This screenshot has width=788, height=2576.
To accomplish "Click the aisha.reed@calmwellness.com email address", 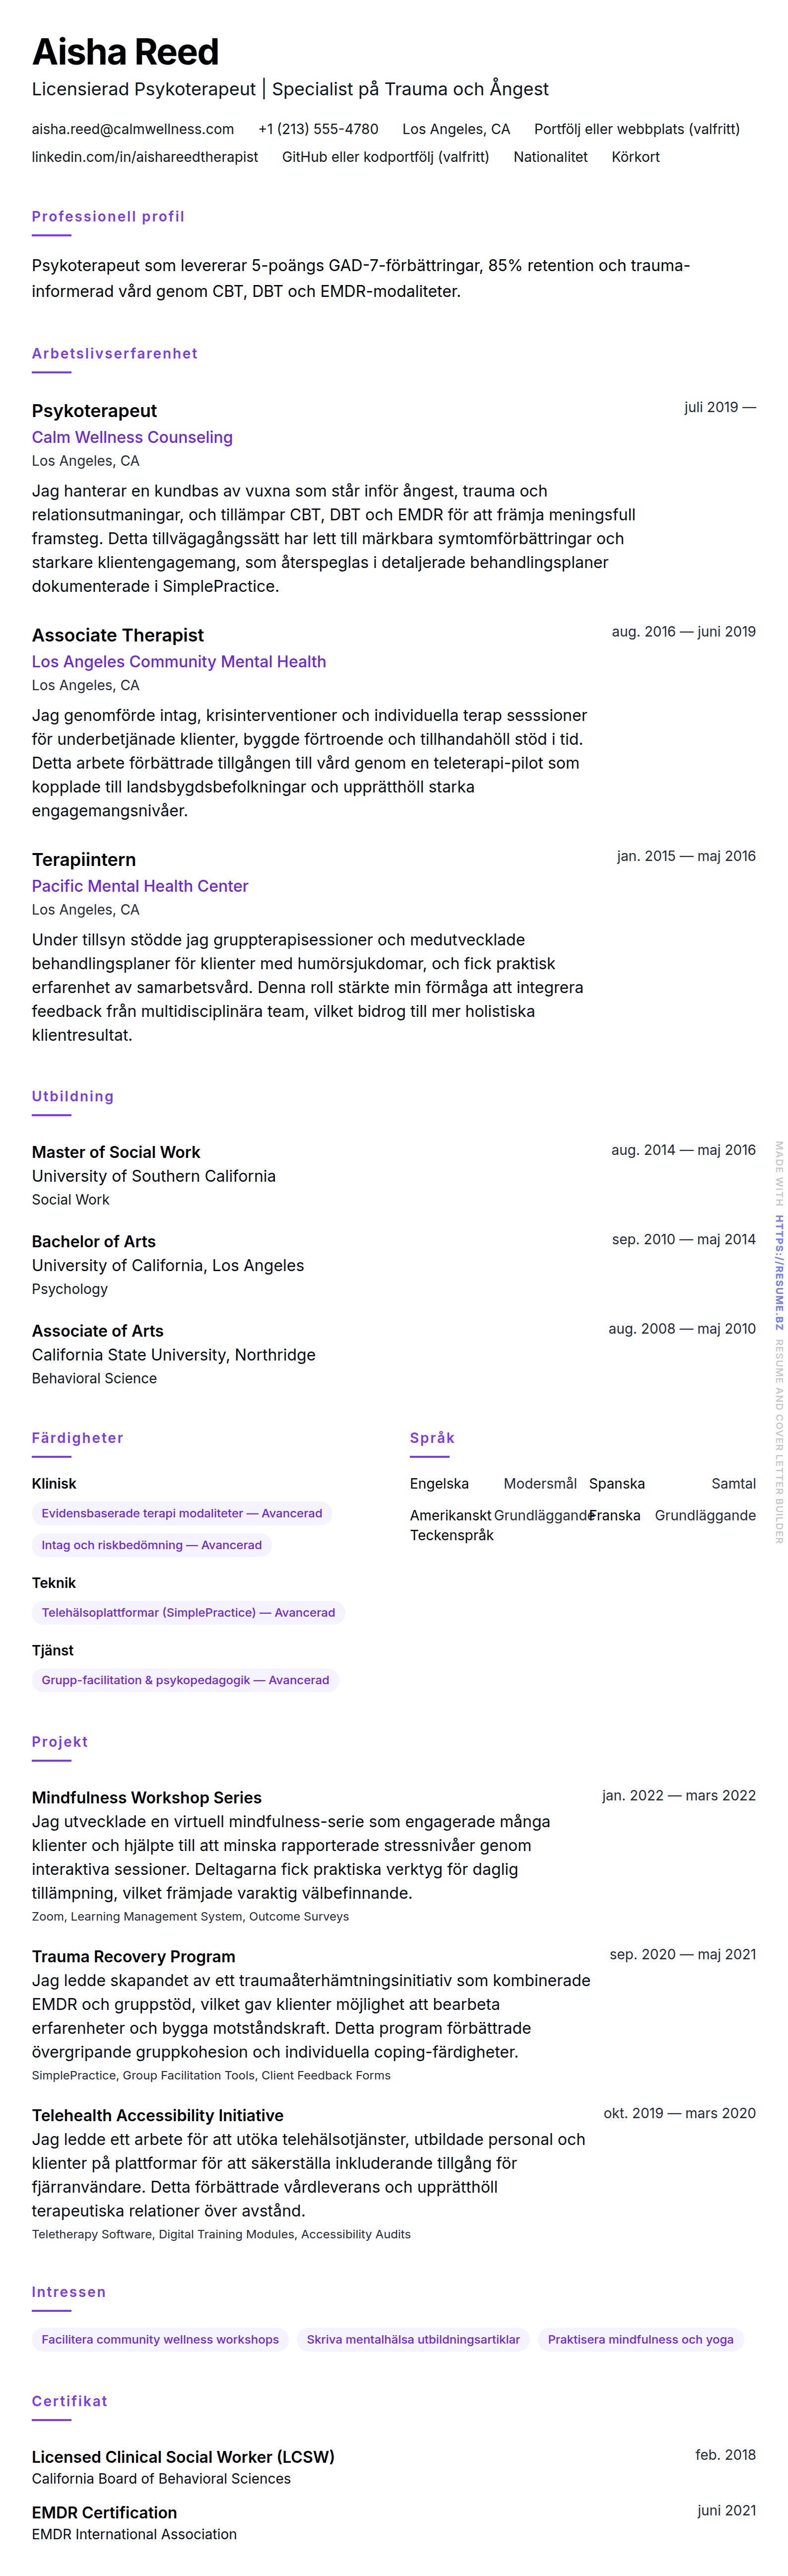I will tap(133, 129).
